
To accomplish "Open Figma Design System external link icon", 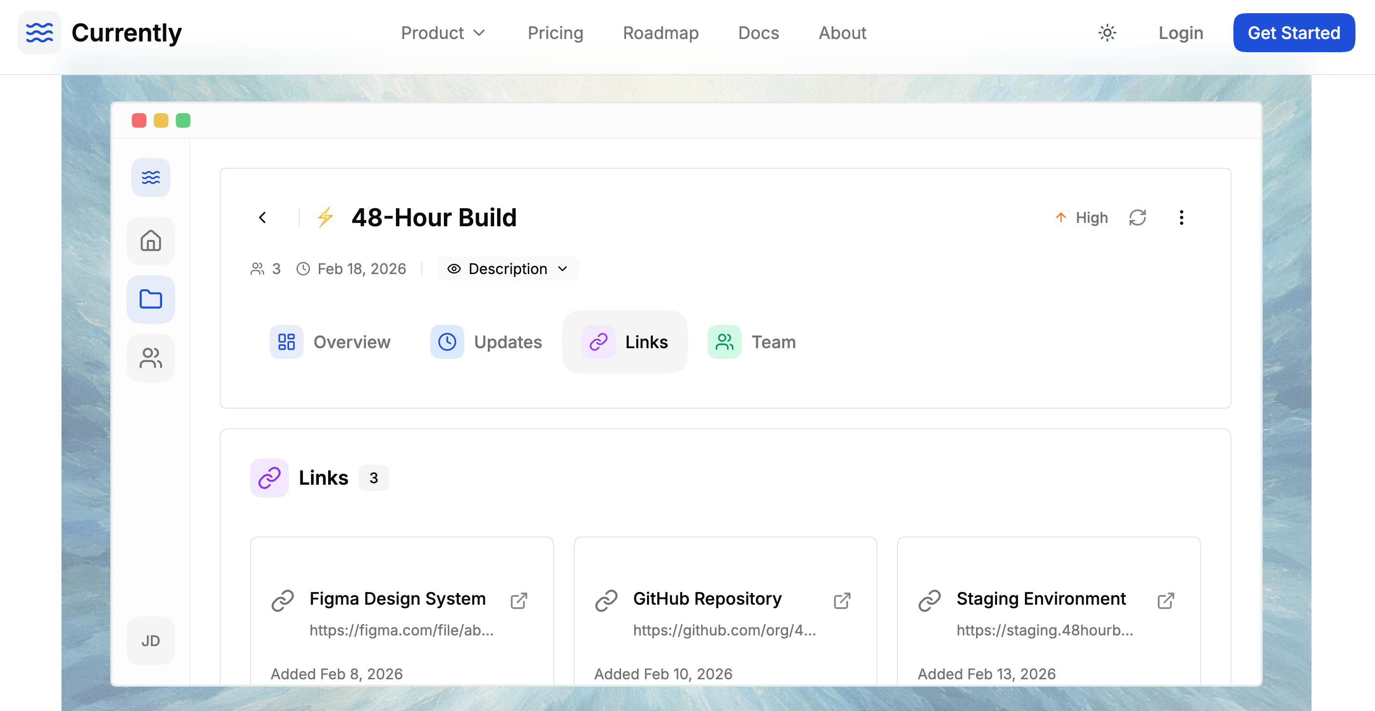I will coord(519,601).
